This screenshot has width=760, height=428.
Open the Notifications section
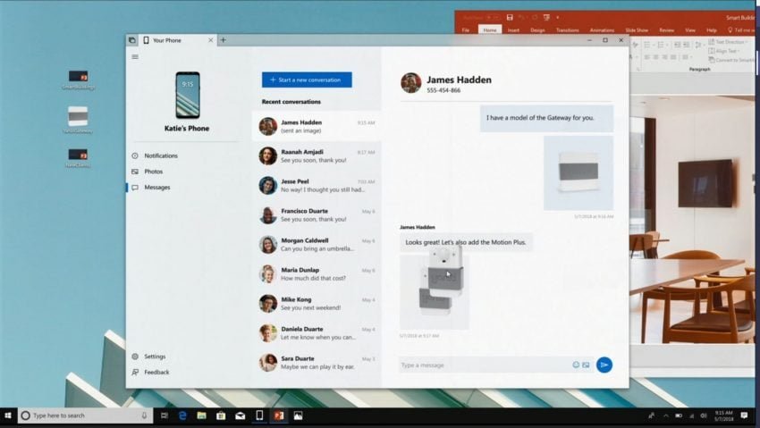(160, 155)
